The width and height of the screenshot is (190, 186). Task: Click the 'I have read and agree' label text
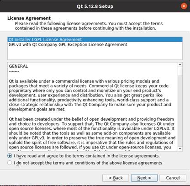tap(87, 156)
